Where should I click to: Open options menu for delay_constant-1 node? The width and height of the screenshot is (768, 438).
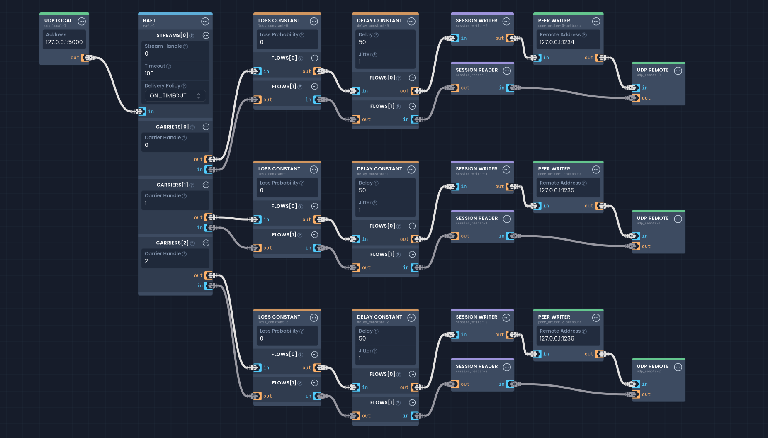411,169
